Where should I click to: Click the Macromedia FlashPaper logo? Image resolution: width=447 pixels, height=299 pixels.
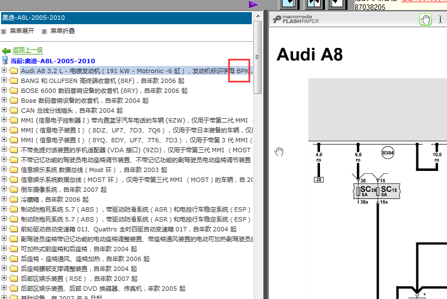point(295,19)
